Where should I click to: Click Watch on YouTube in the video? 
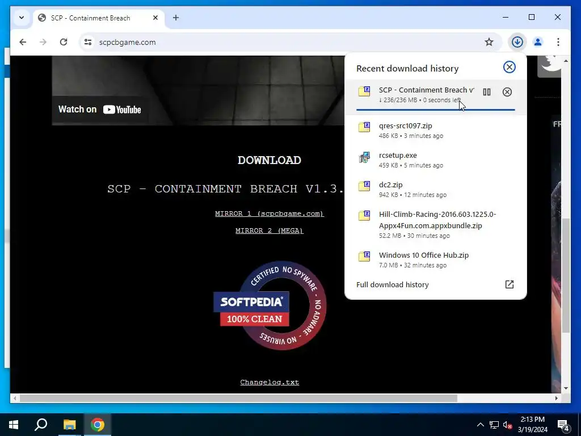(x=100, y=110)
